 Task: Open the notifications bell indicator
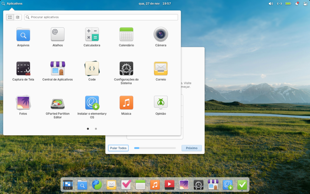click(297, 4)
